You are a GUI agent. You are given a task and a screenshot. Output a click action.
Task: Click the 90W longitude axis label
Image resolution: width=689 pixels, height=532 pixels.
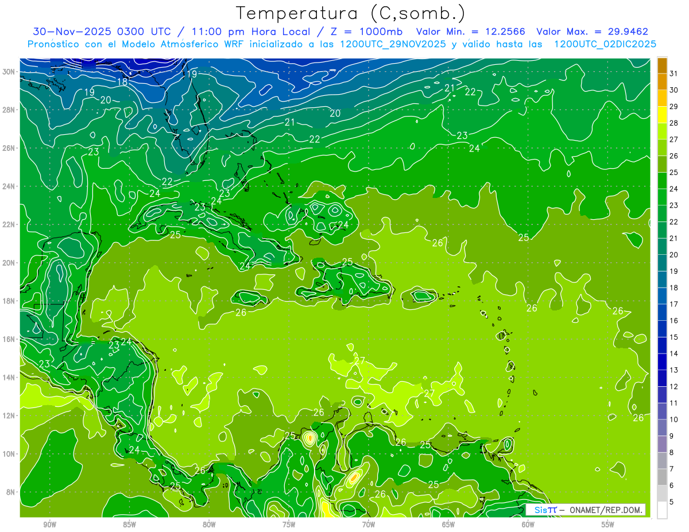[49, 525]
